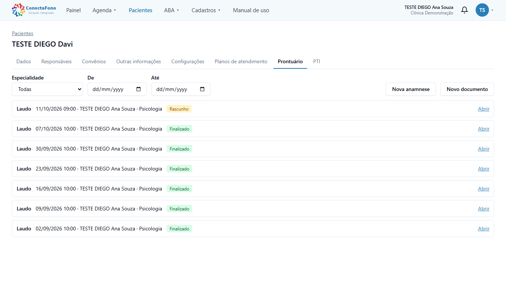
Task: Expand the Agenda menu
Action: pos(104,10)
